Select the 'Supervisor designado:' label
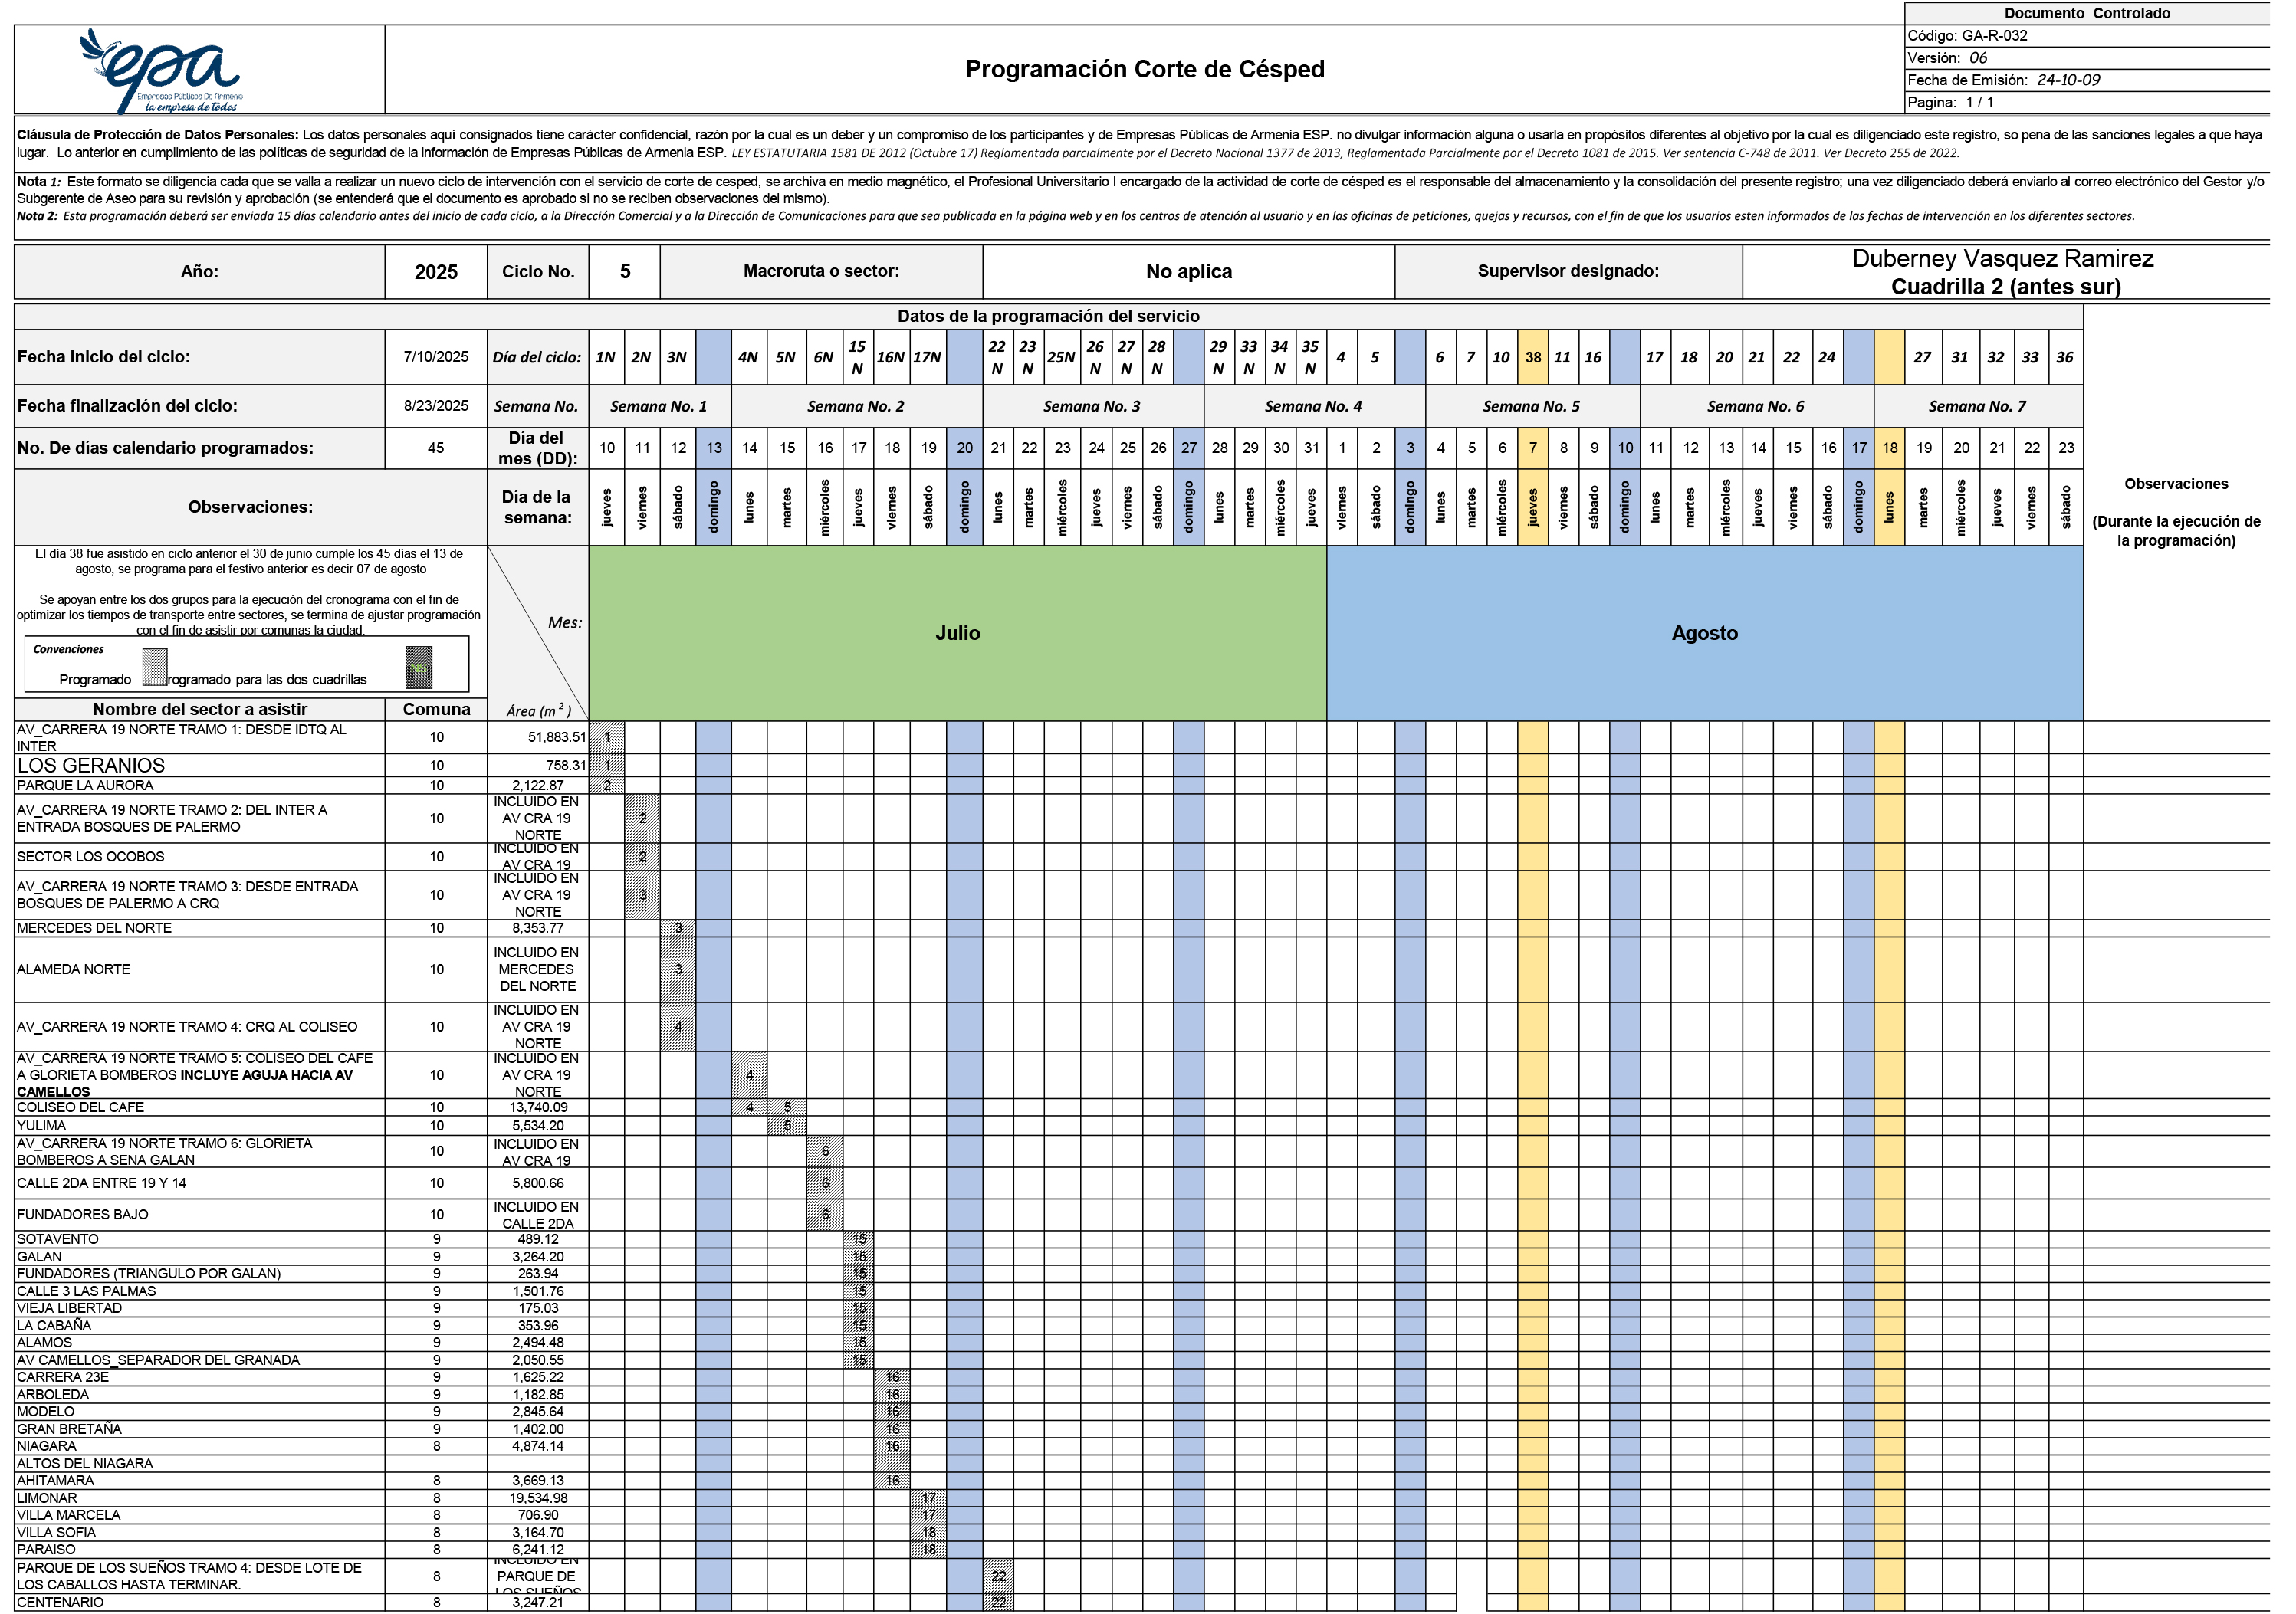 coord(1568,271)
